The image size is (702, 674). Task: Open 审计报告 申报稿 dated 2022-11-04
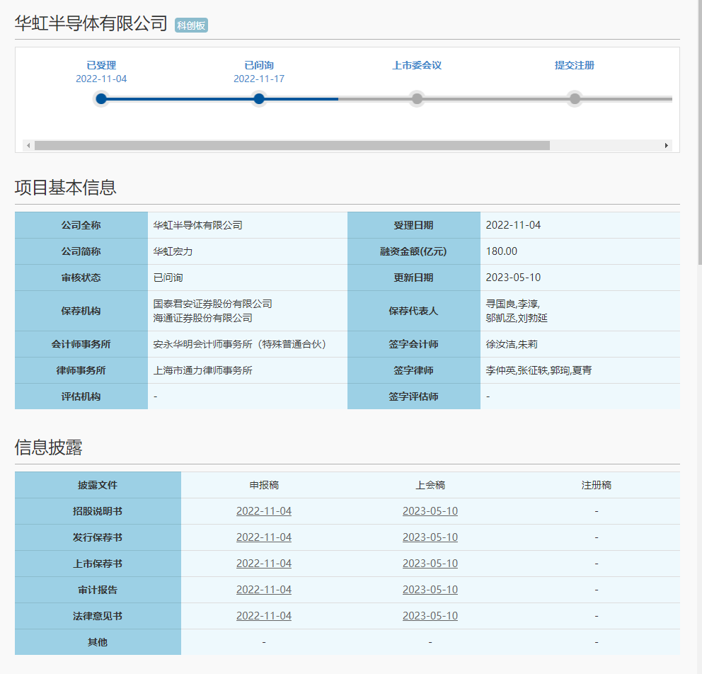[263, 590]
